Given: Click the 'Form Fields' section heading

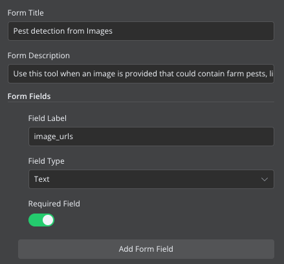Looking at the screenshot, I should pyautogui.click(x=29, y=96).
